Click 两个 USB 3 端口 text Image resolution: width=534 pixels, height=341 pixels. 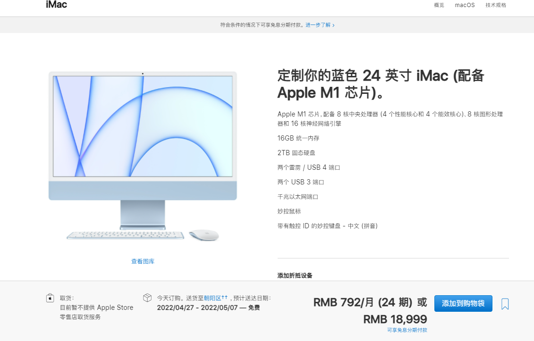click(300, 182)
